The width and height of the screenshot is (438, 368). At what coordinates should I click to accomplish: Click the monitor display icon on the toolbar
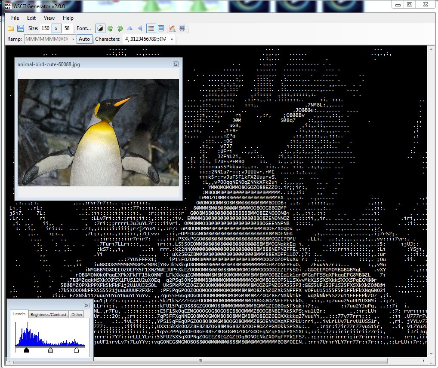point(182,28)
